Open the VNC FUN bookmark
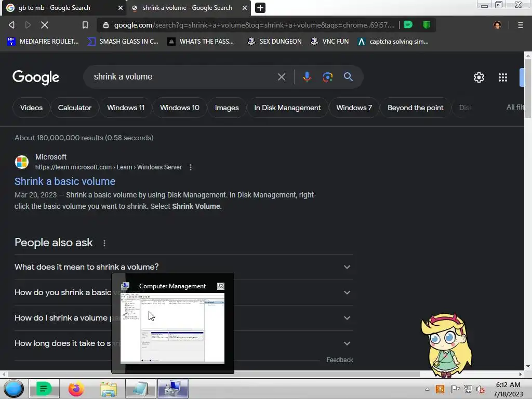This screenshot has width=532, height=399. (330, 42)
